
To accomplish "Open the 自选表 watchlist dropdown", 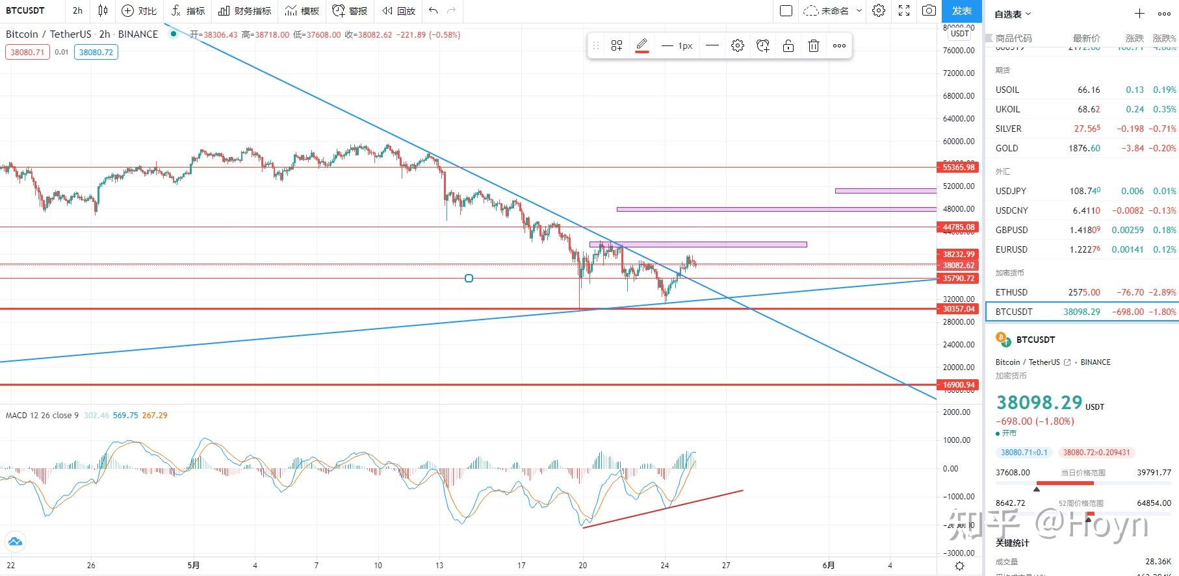I will [1013, 14].
